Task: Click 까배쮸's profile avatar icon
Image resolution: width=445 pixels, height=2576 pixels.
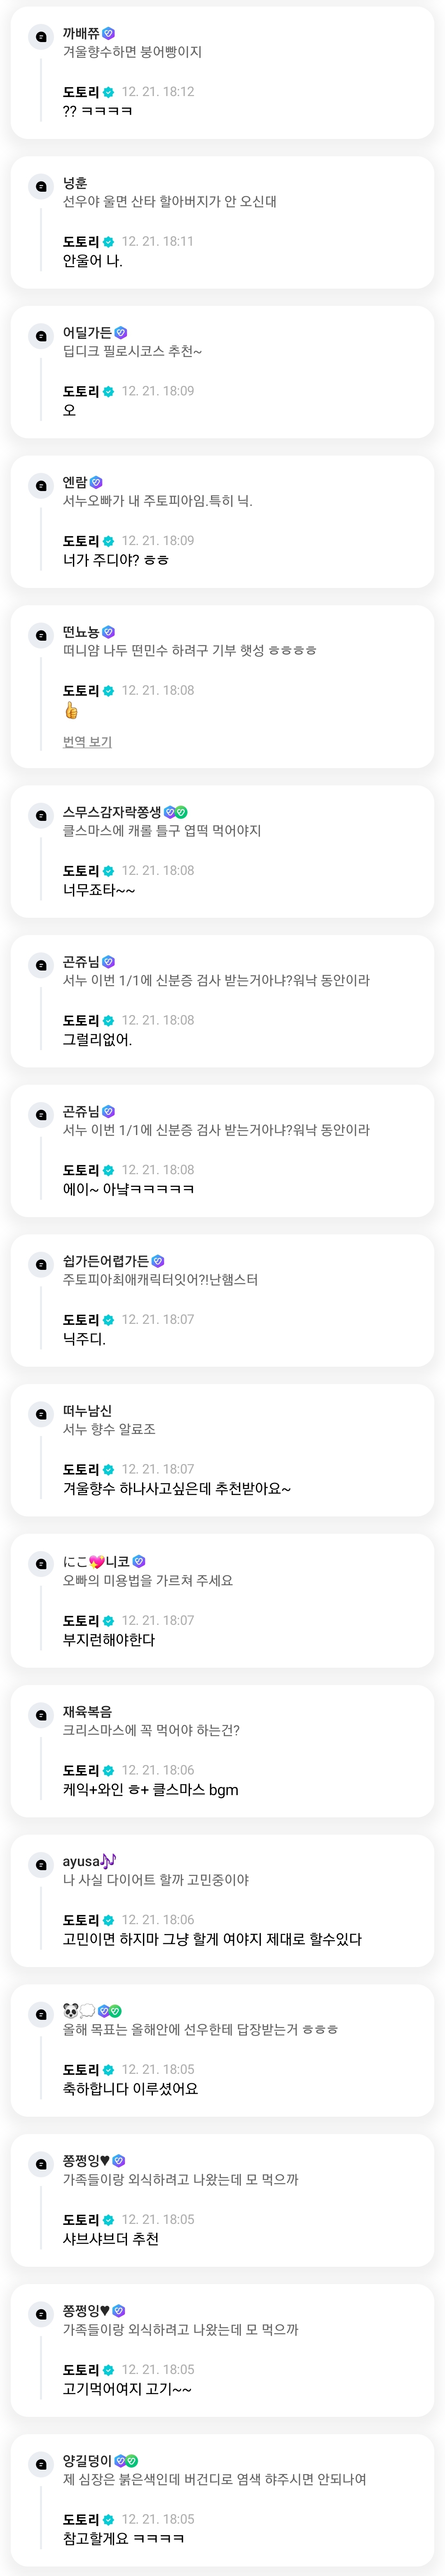Action: tap(41, 37)
